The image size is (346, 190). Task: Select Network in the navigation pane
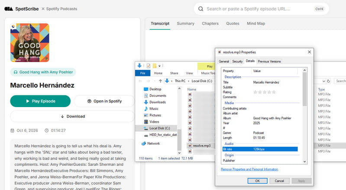[x=153, y=143]
